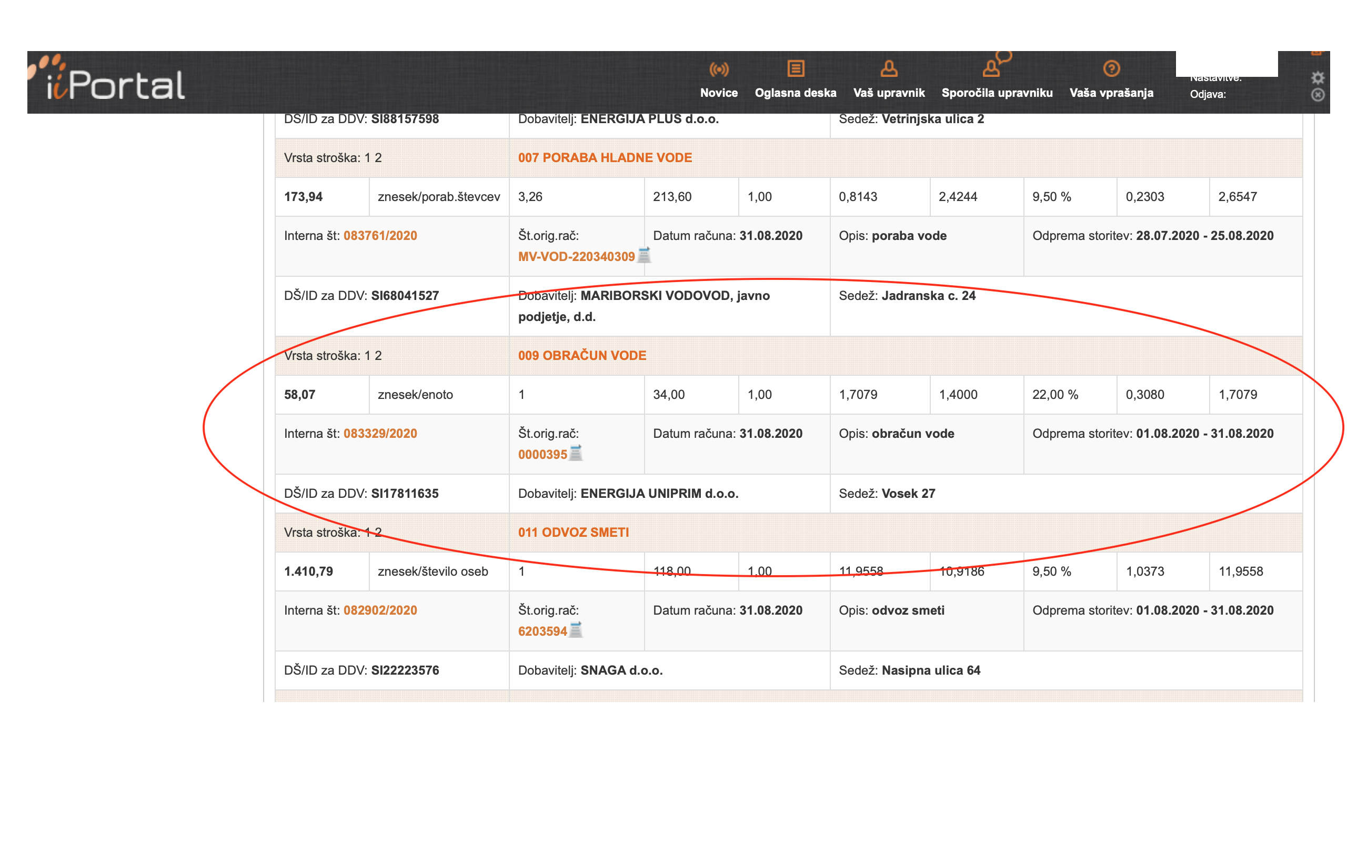Click address Vetrinjska ulica 2
This screenshot has width=1347, height=842.
click(932, 119)
